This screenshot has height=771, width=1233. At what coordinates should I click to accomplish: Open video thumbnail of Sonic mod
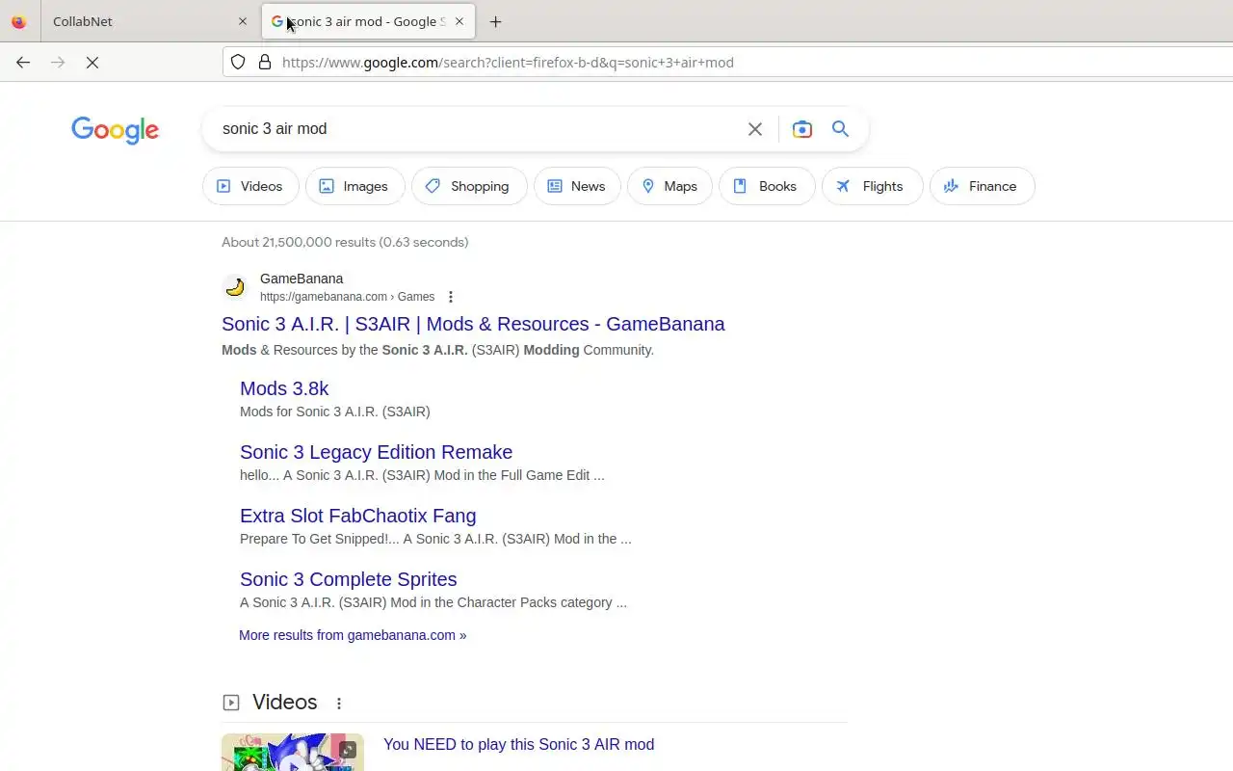[293, 753]
